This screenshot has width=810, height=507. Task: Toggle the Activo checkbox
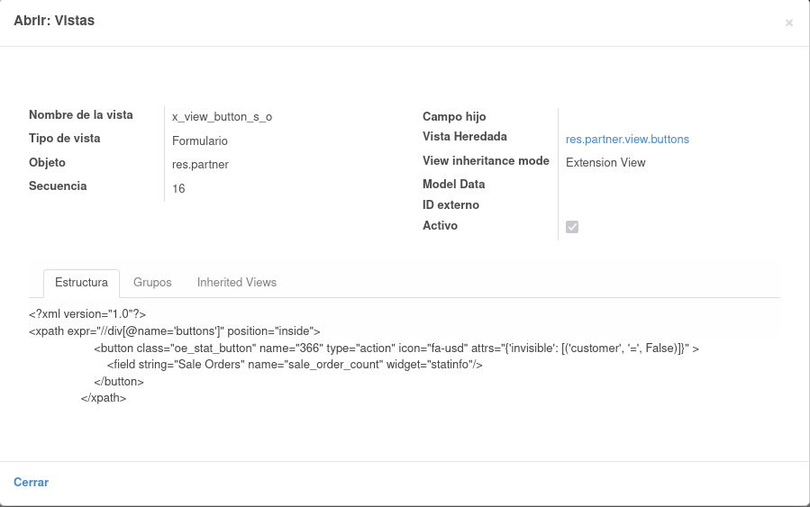tap(572, 227)
